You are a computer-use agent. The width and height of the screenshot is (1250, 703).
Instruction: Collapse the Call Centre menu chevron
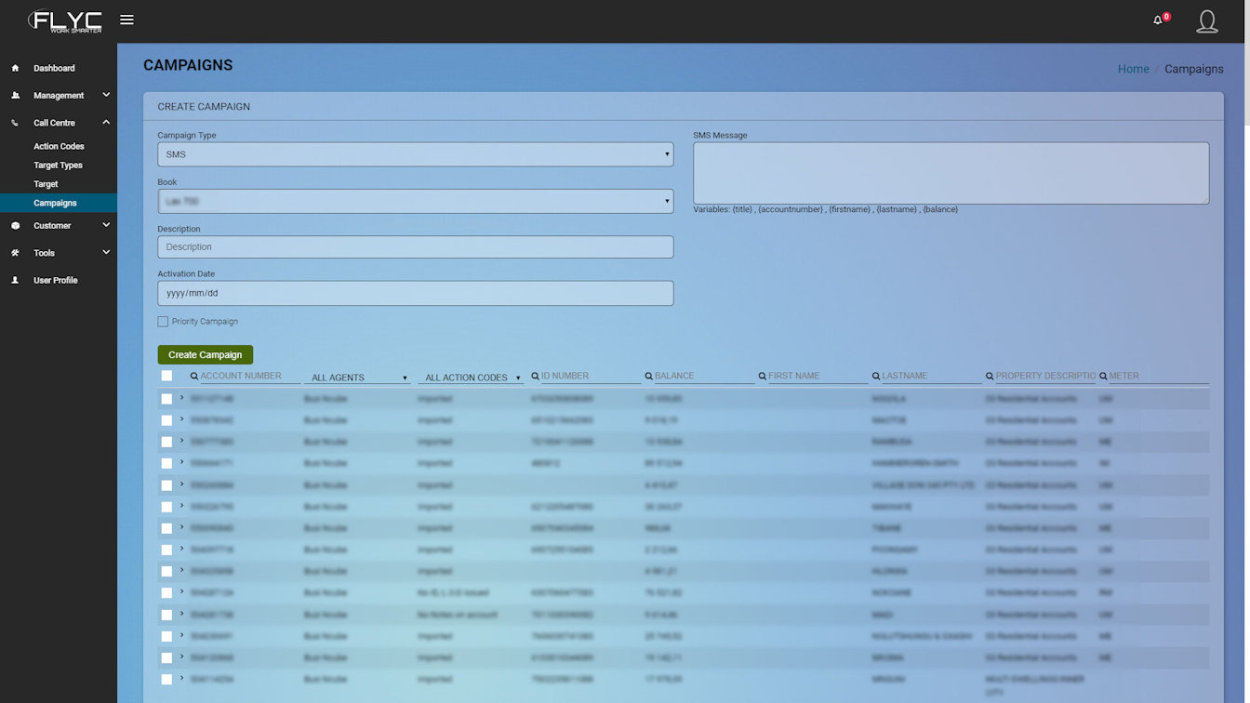pyautogui.click(x=106, y=123)
